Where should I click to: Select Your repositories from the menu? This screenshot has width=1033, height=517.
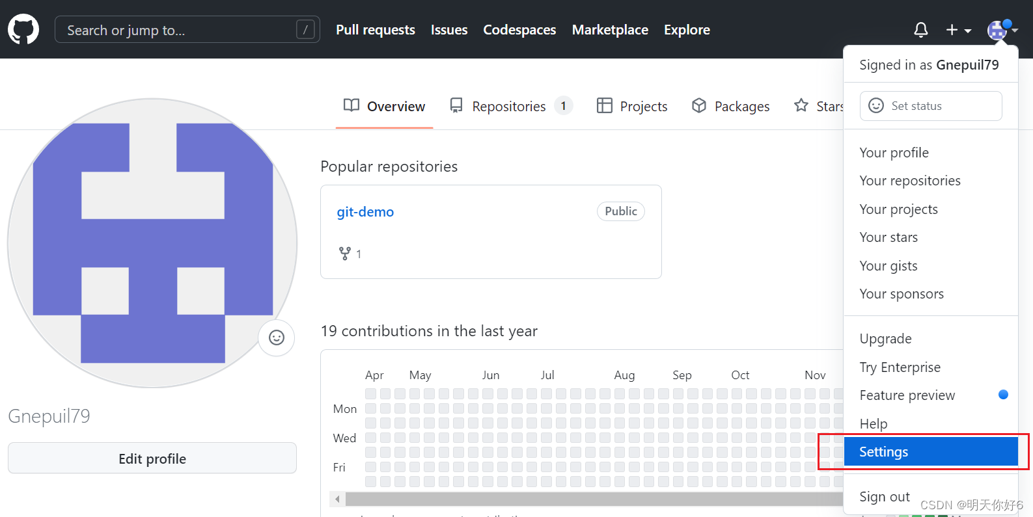931,181
